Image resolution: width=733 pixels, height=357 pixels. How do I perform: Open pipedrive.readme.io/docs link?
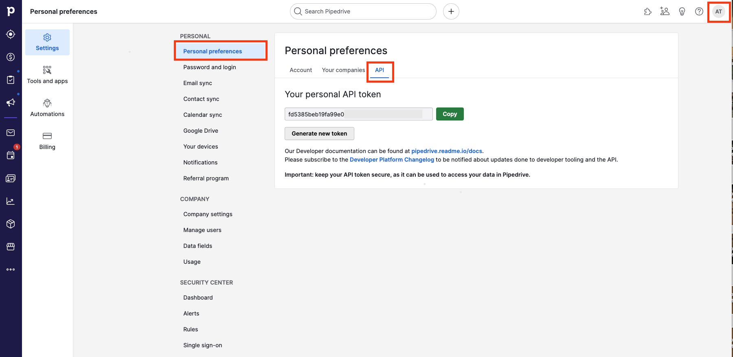pyautogui.click(x=447, y=151)
